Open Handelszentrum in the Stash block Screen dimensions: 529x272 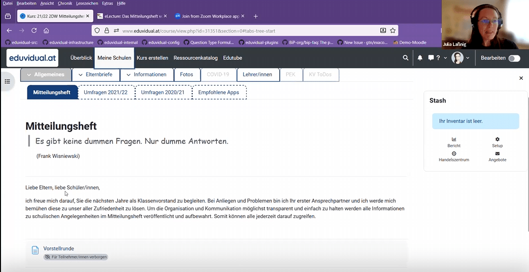[454, 154]
